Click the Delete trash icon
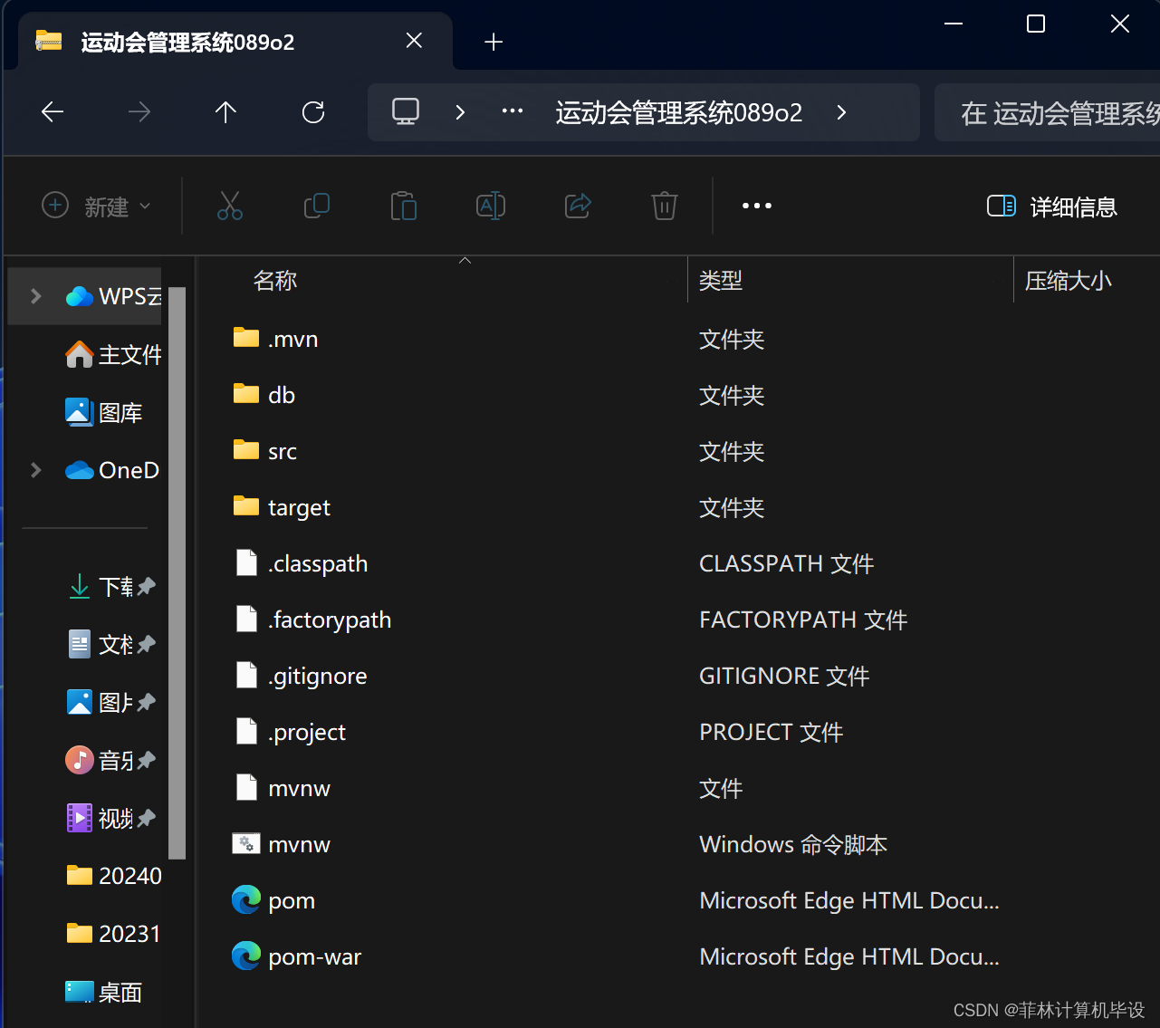The image size is (1160, 1028). click(664, 206)
